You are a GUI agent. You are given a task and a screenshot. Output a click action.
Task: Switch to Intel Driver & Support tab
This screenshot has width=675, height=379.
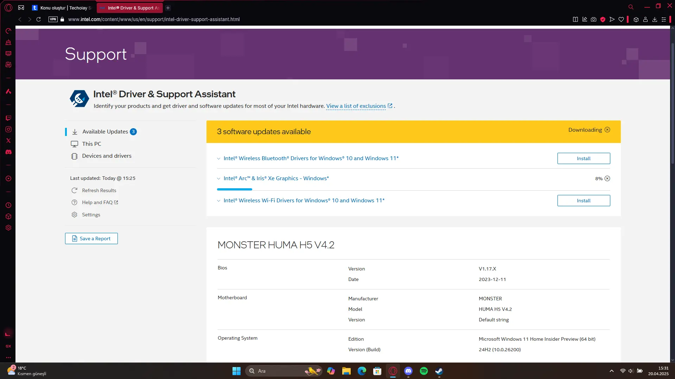tap(129, 8)
